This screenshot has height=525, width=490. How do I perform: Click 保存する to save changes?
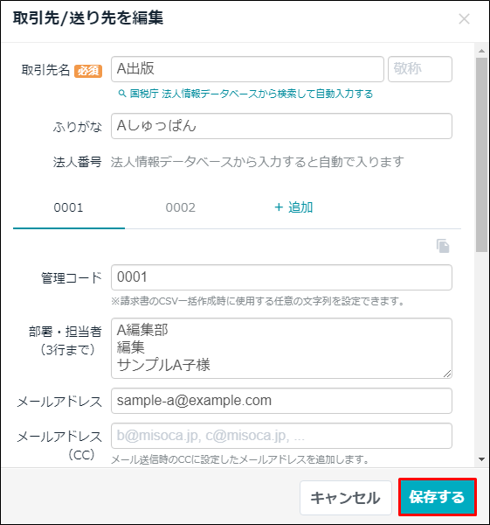point(438,497)
